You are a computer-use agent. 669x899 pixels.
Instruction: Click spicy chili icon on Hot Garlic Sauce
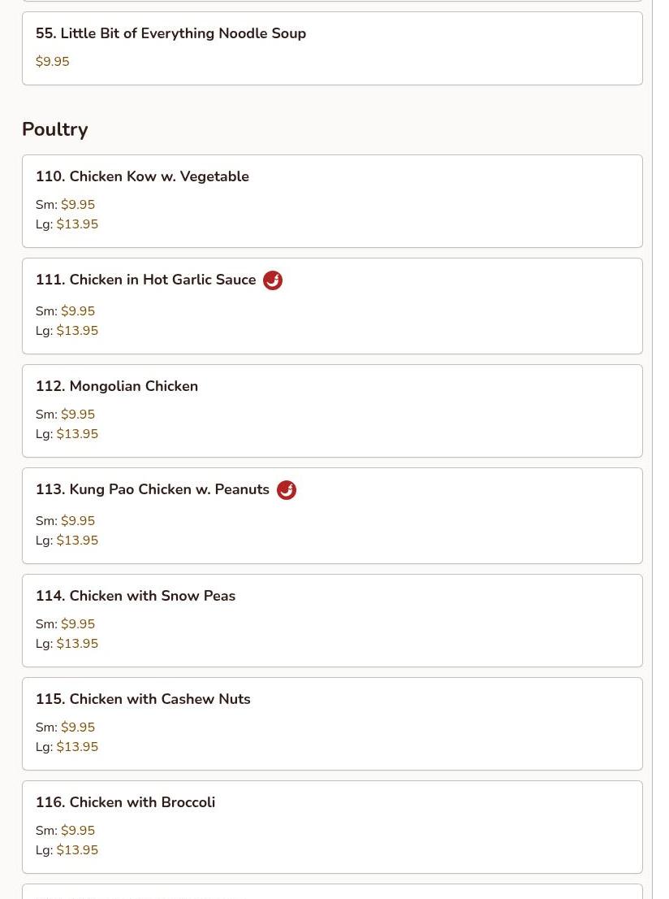pos(273,280)
